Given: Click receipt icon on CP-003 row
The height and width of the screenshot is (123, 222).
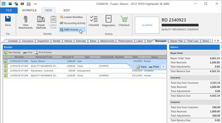Looking at the screenshot, I should point(6,71).
